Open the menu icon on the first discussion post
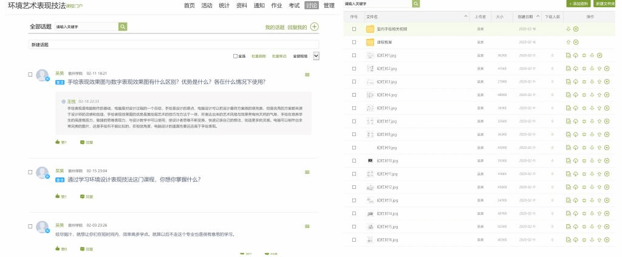Image resolution: width=622 pixels, height=257 pixels. click(x=307, y=75)
